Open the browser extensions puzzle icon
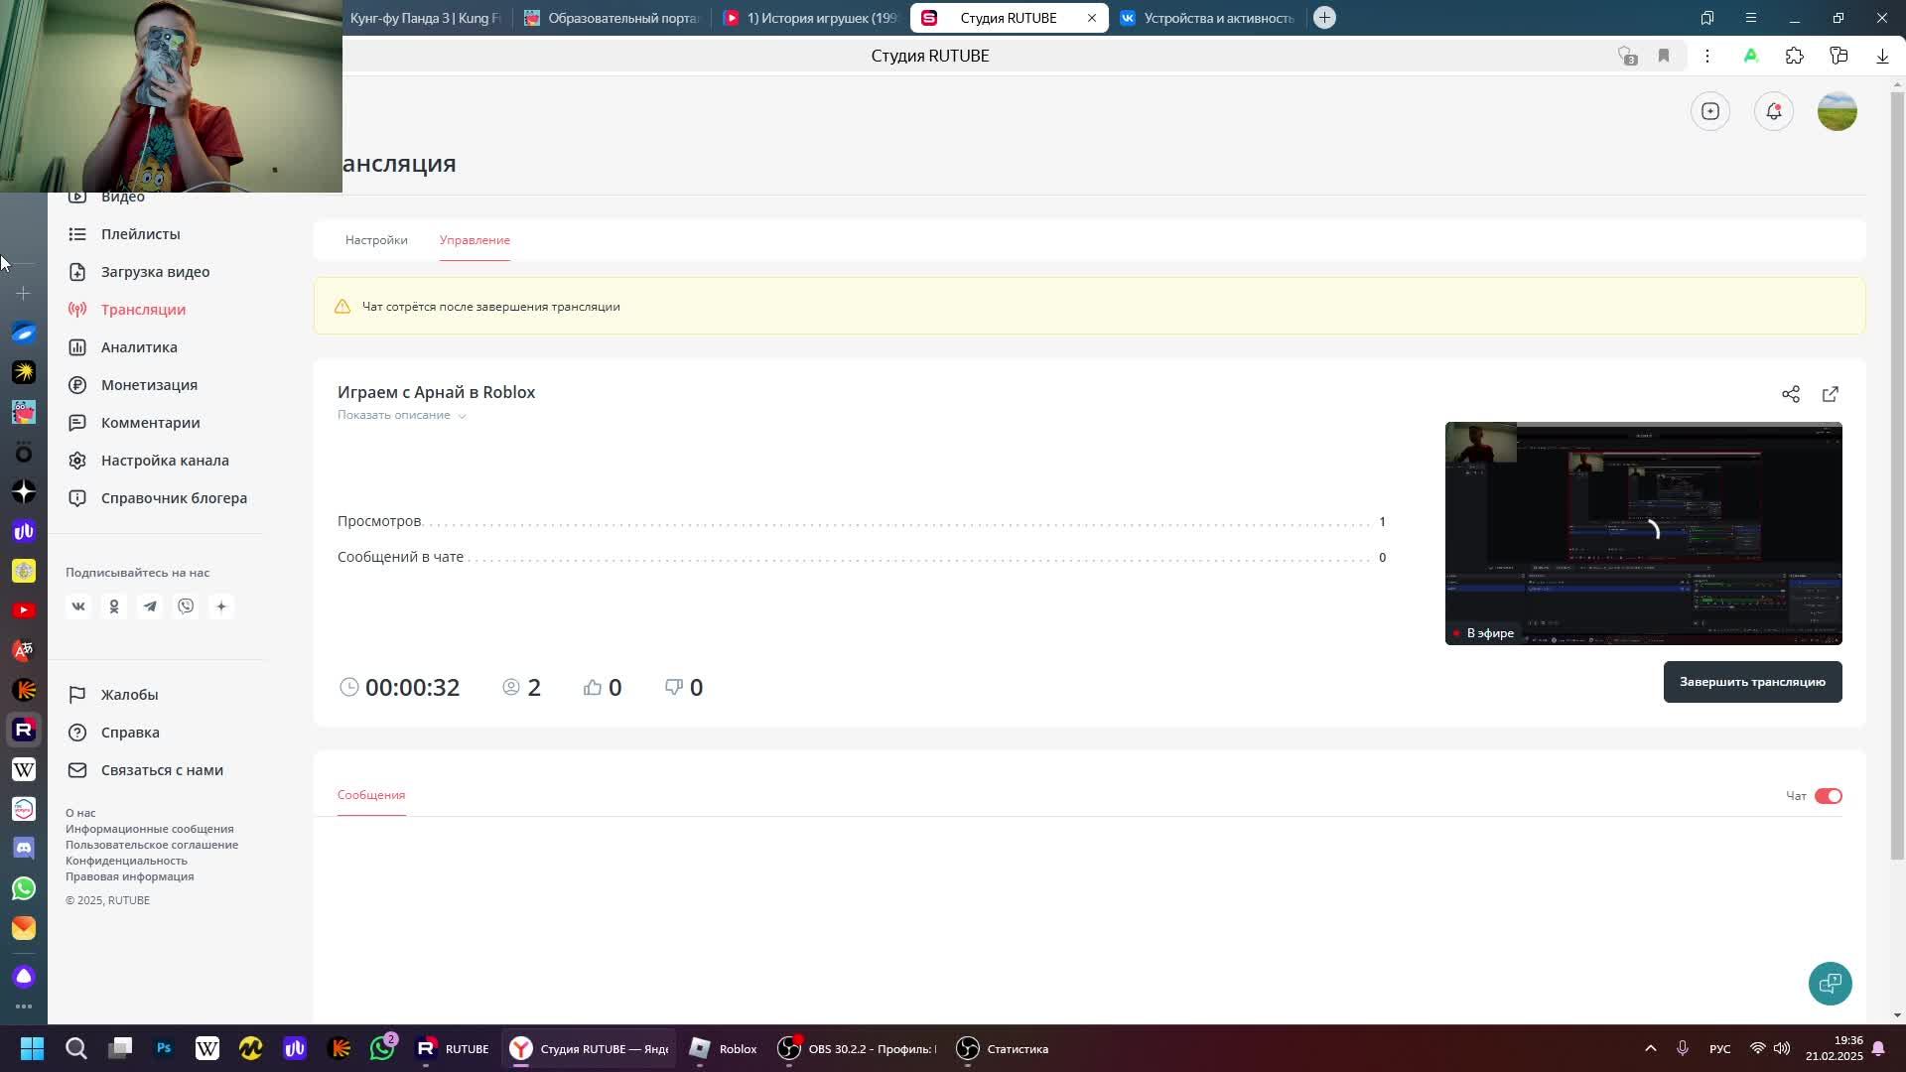The height and width of the screenshot is (1072, 1906). [x=1794, y=56]
